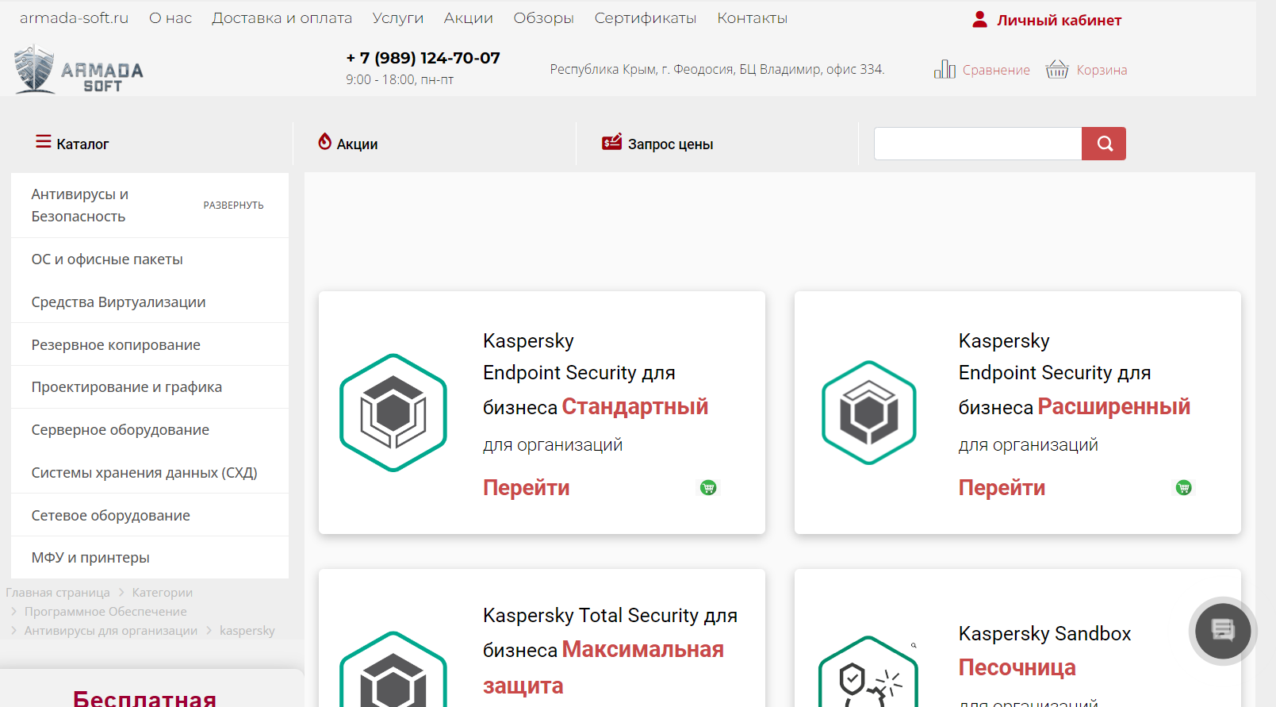This screenshot has width=1276, height=707.
Task: Select ОС и офисные пакеты category
Action: click(107, 259)
